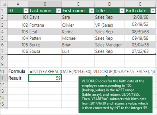The height and width of the screenshot is (115, 157).
Task: Select the Sales Manager title cell
Action: (110, 45)
